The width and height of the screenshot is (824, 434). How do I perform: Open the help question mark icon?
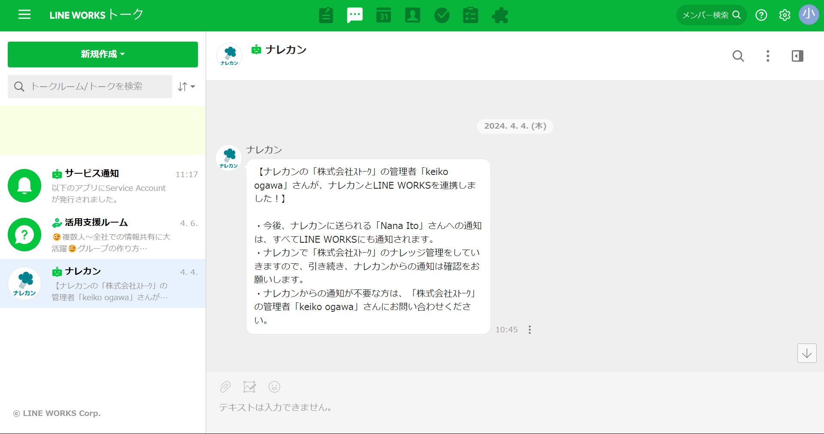point(761,15)
